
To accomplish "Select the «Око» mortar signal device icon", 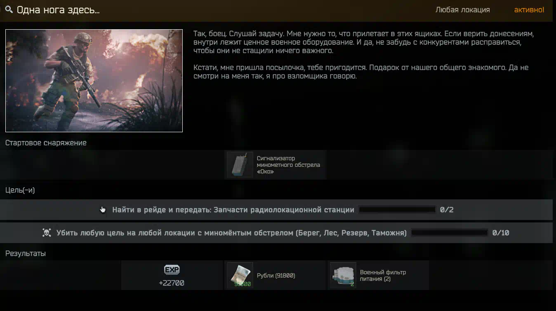I will pyautogui.click(x=240, y=165).
